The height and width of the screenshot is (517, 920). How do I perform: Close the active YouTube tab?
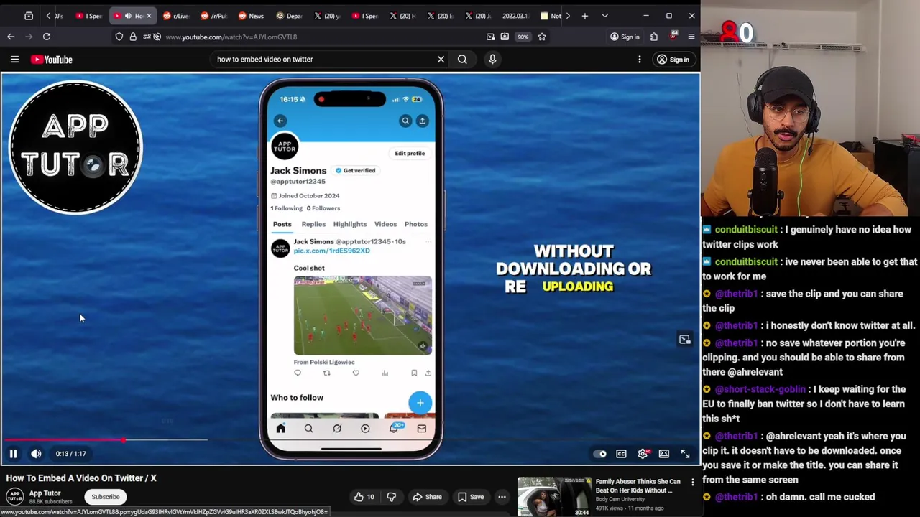149,16
